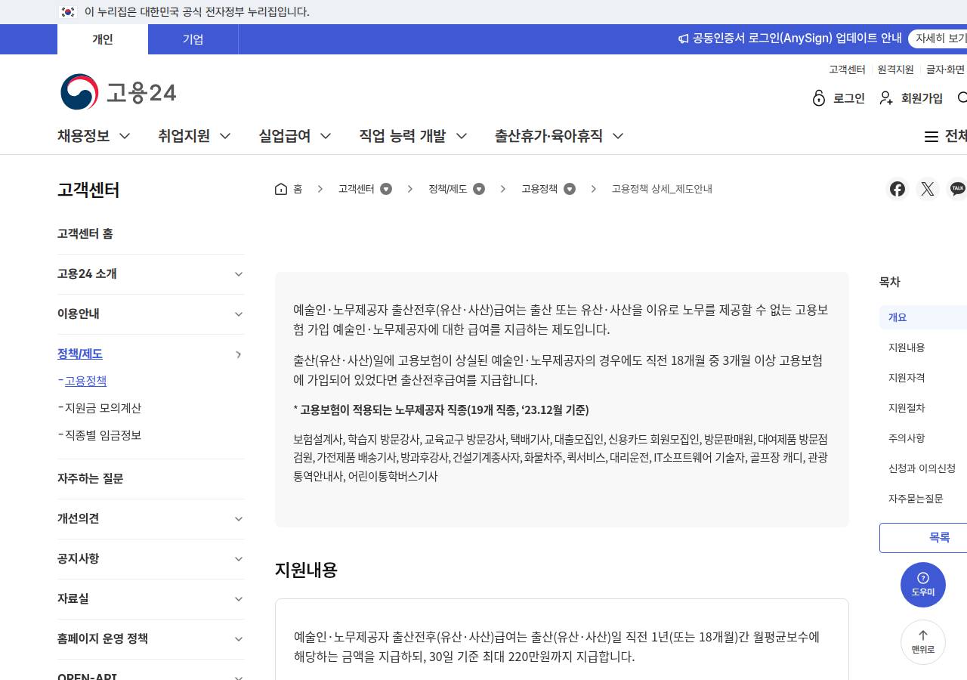Open 직종별 임금정보 in sidebar
The image size is (967, 680).
click(x=103, y=435)
